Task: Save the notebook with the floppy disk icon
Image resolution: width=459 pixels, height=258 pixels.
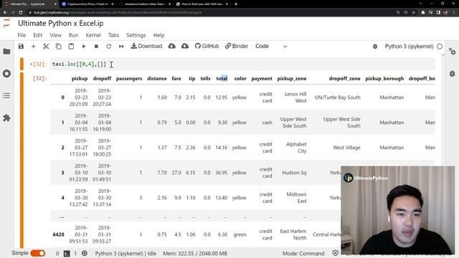Action: click(x=21, y=46)
